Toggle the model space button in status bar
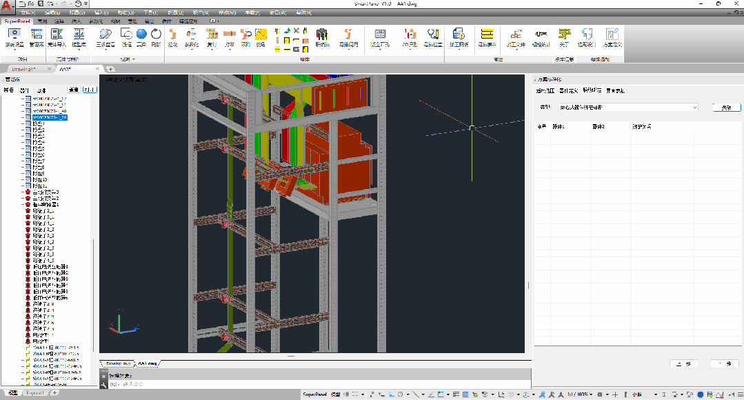The height and width of the screenshot is (400, 744). 336,394
